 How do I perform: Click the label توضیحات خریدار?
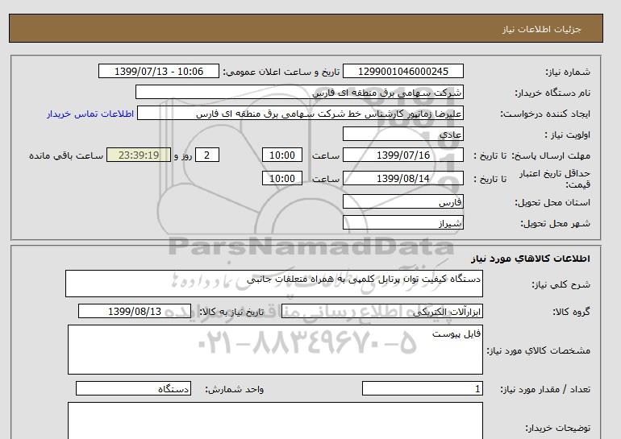(x=557, y=428)
